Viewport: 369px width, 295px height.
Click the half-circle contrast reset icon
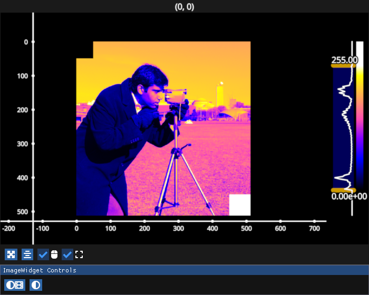click(36, 285)
